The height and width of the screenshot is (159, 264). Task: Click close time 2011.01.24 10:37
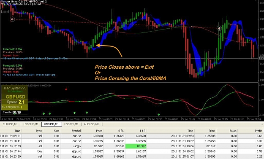point(182,141)
